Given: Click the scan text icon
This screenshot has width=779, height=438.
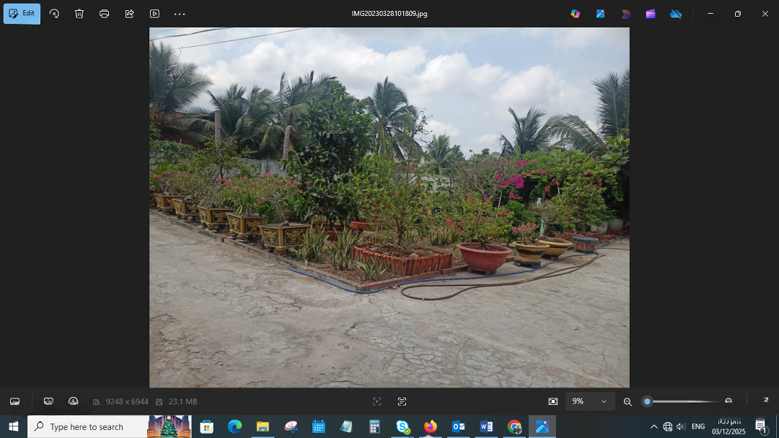Looking at the screenshot, I should [402, 401].
